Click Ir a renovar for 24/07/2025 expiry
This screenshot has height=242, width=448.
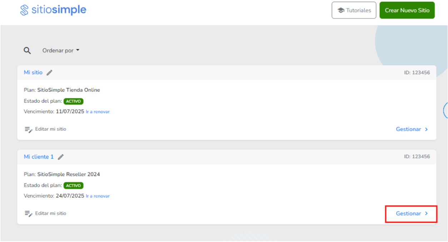98,196
